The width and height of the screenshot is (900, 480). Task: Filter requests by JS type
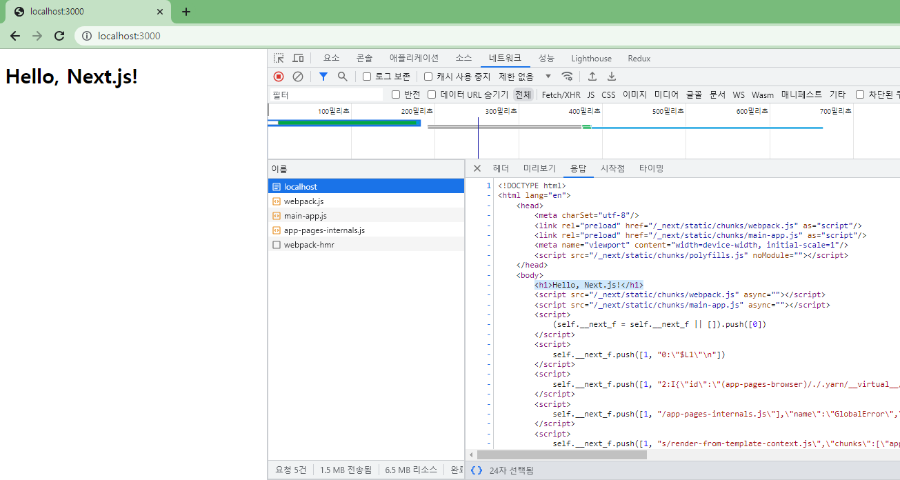click(591, 94)
